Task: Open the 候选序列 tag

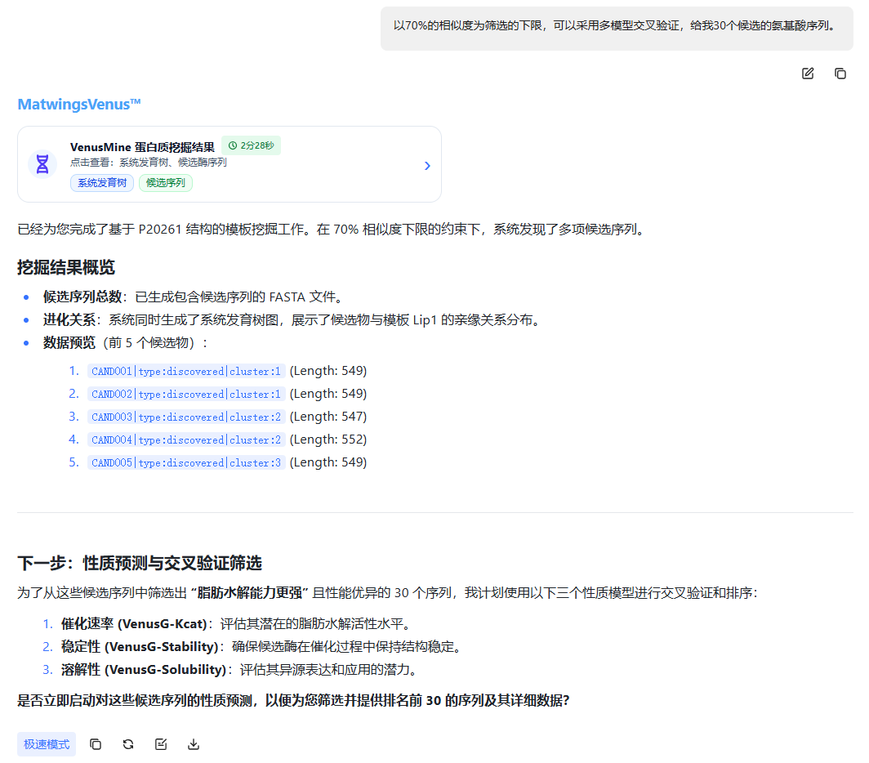Action: (165, 183)
